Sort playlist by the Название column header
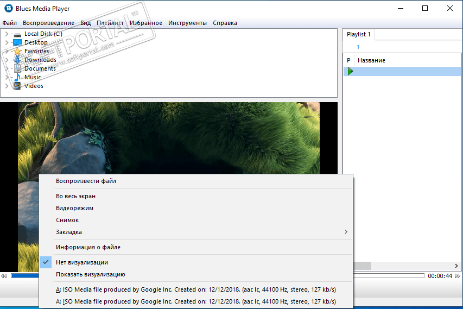The width and height of the screenshot is (463, 309). [371, 60]
